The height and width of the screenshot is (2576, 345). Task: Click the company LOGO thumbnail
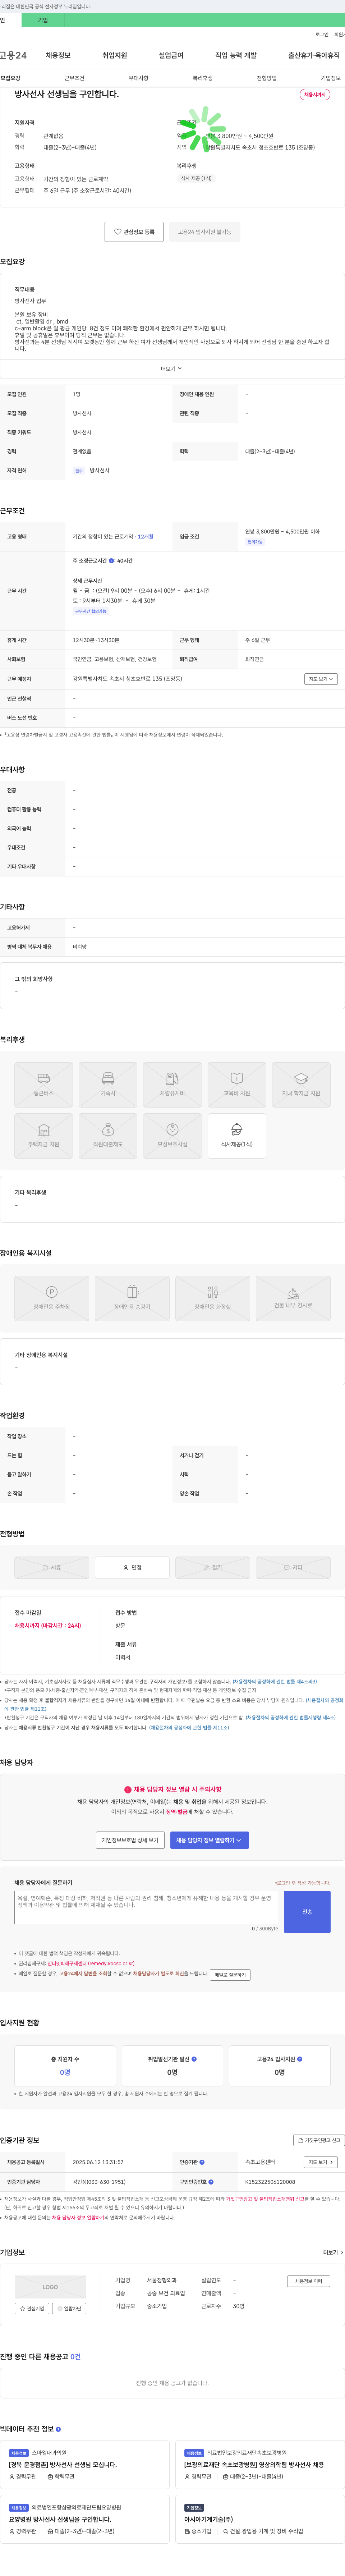coord(50,2287)
